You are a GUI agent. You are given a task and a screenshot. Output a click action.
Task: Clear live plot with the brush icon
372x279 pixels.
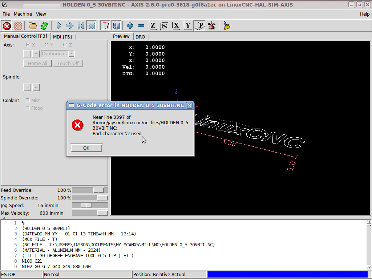(227, 26)
